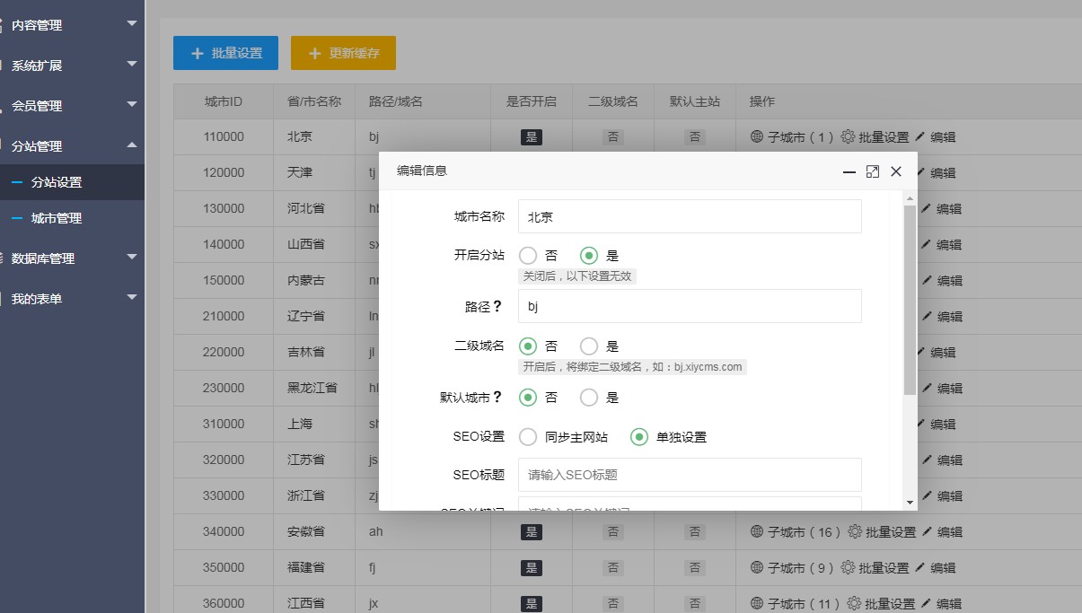
Task: Click pencil edit icon in 福建省 row
Action: click(921, 568)
